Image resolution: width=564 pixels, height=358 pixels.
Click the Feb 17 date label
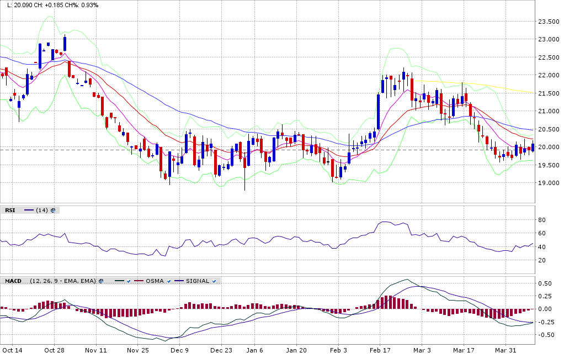[x=380, y=350]
